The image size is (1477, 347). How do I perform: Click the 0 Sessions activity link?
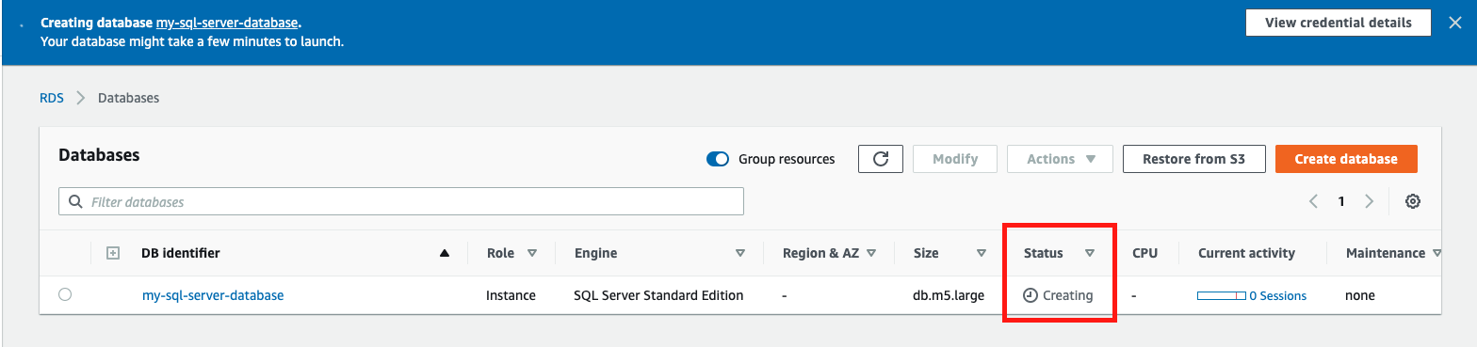click(1277, 295)
